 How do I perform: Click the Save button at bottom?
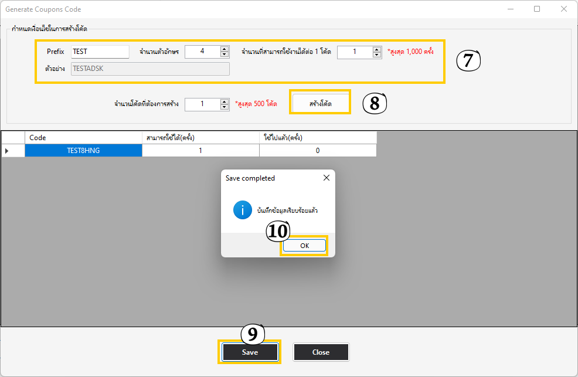(x=250, y=352)
